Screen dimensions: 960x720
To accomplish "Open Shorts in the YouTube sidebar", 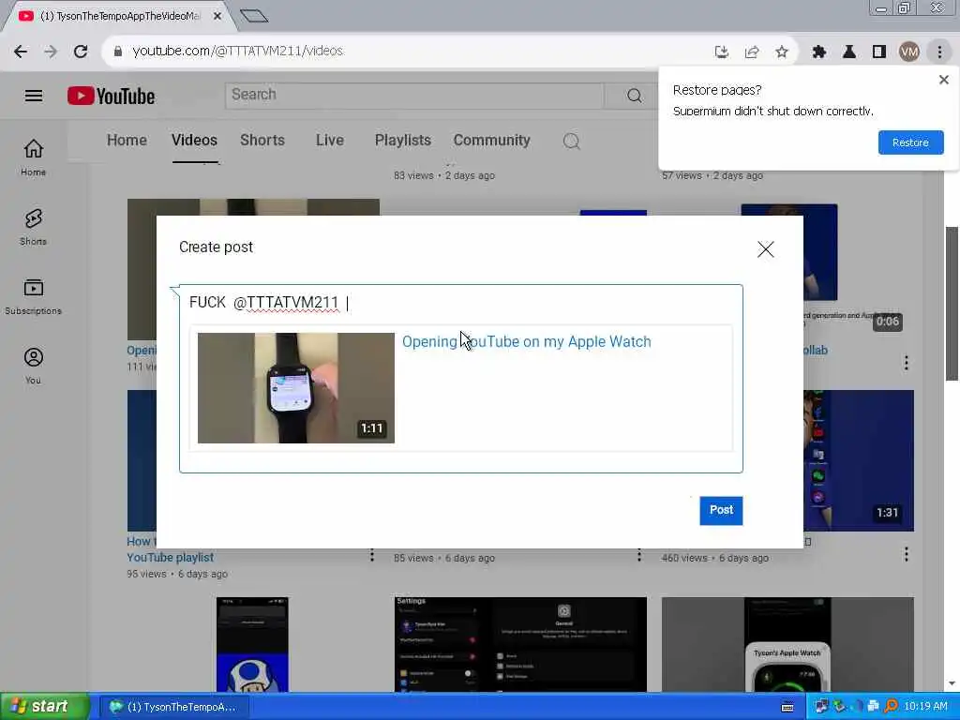I will [x=33, y=227].
